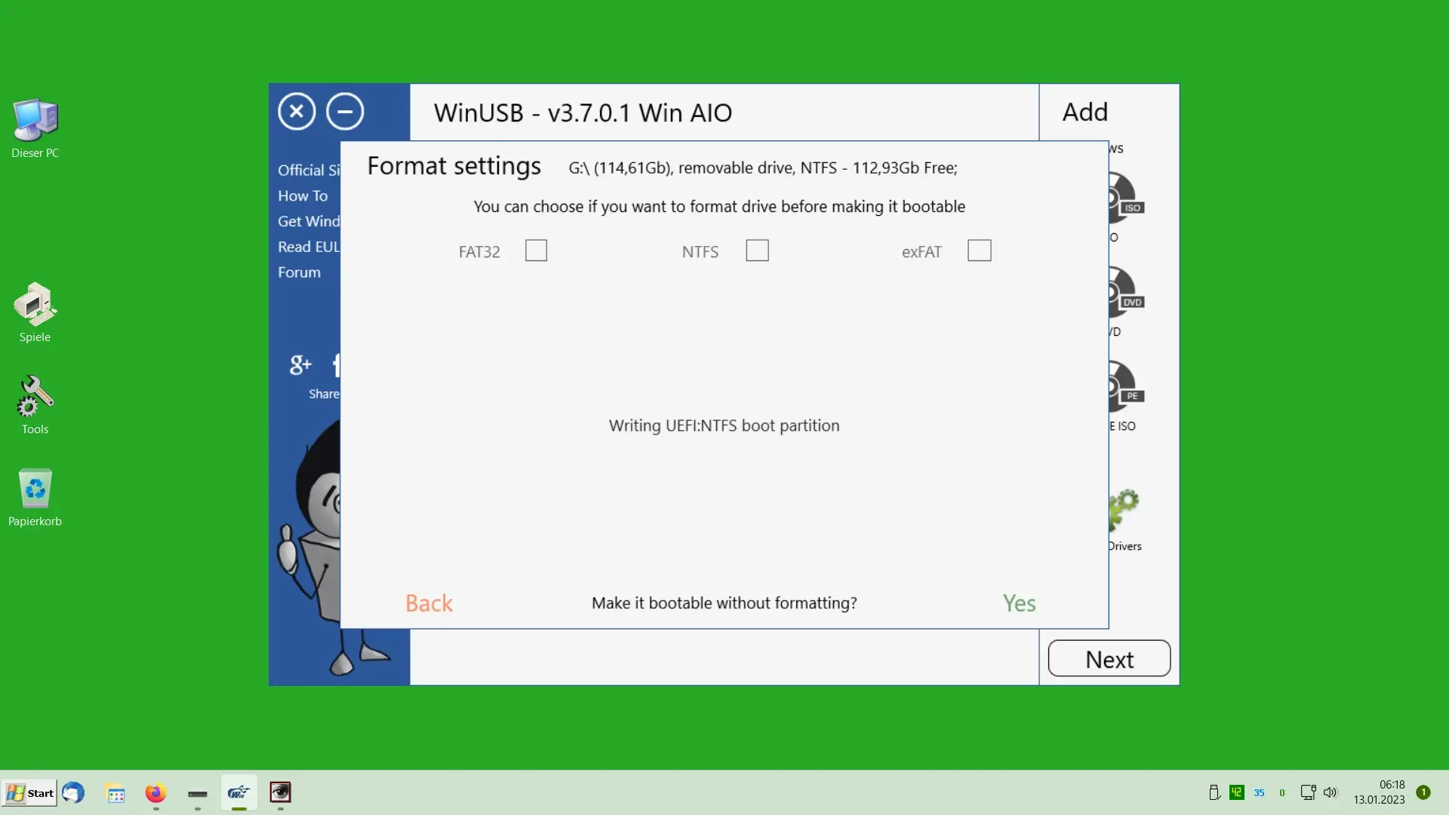
Task: Open network status in the tray
Action: click(1308, 792)
